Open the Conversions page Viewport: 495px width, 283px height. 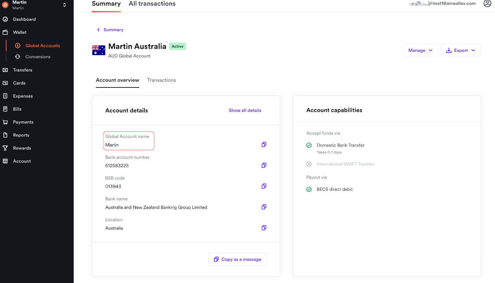tap(38, 57)
